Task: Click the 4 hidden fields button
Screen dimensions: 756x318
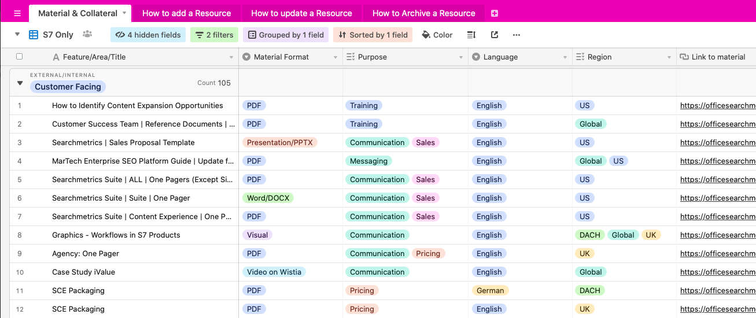Action: (148, 35)
